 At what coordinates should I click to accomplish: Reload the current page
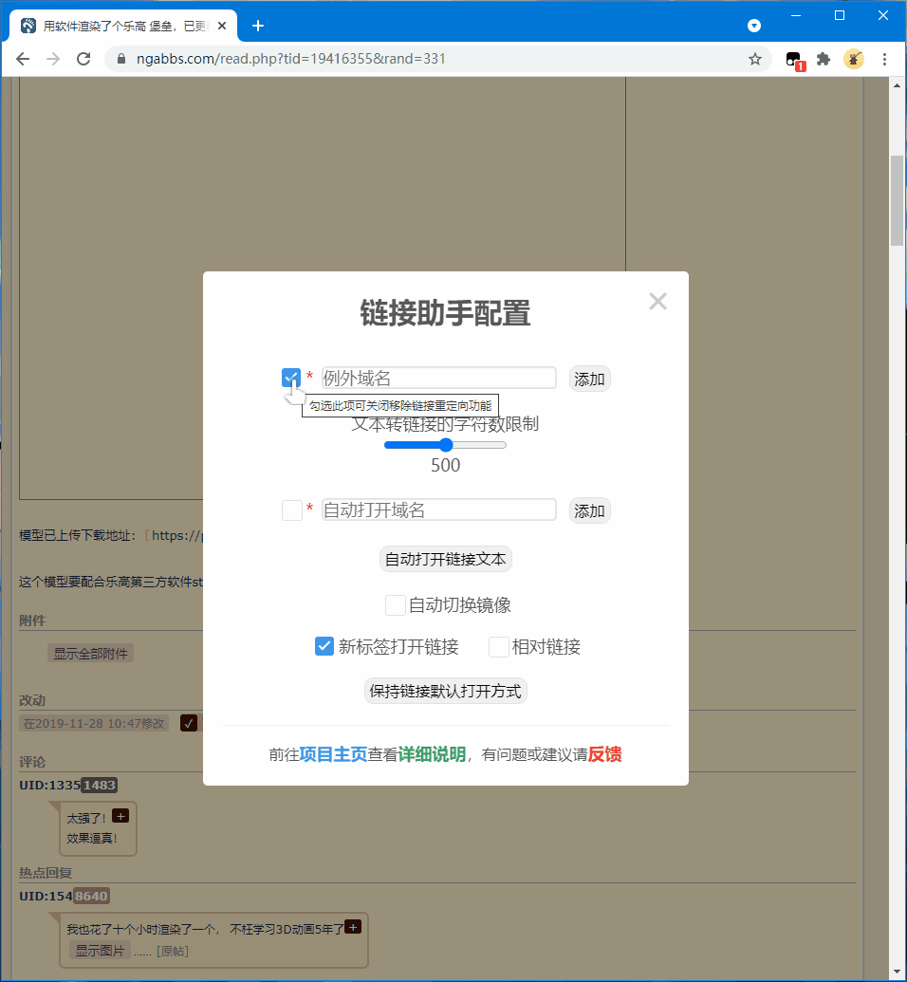pos(83,59)
